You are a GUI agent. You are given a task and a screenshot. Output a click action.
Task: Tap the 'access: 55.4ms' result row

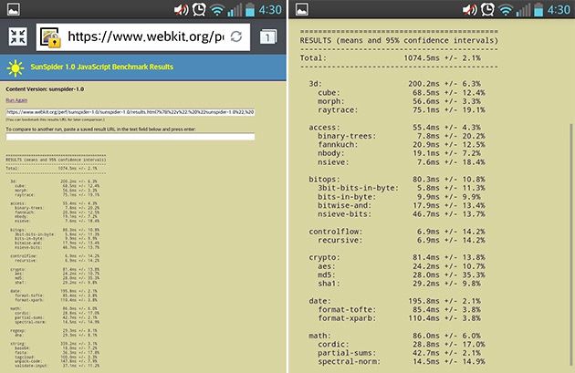click(394, 128)
